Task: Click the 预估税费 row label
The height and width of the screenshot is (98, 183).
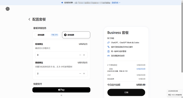Action: click(x=111, y=79)
